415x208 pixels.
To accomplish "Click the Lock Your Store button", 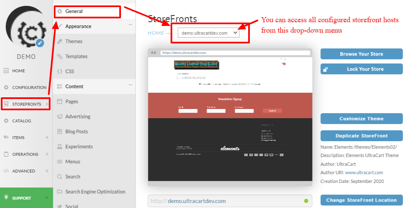I will point(362,69).
